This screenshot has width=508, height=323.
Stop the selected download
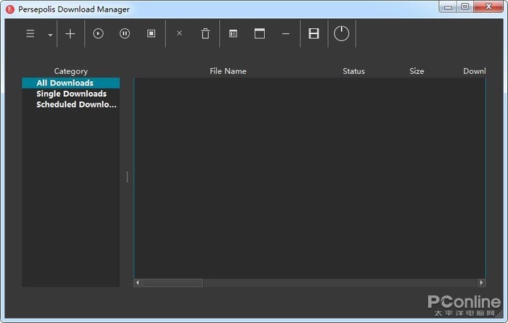pos(151,33)
